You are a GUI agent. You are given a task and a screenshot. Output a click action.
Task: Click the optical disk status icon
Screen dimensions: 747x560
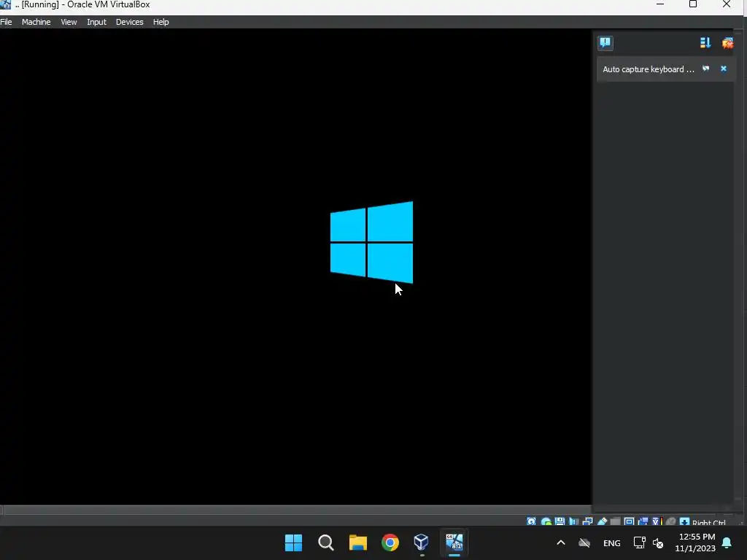[546, 522]
